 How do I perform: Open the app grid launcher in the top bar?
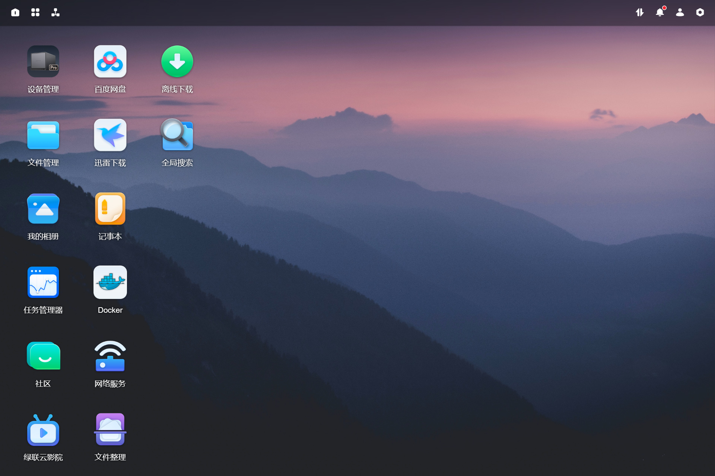click(x=35, y=13)
